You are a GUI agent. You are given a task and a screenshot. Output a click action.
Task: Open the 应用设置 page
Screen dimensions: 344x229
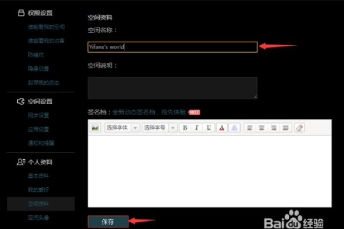point(38,129)
